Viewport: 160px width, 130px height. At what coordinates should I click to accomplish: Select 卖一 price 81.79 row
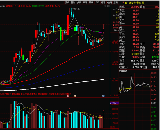point(139,23)
